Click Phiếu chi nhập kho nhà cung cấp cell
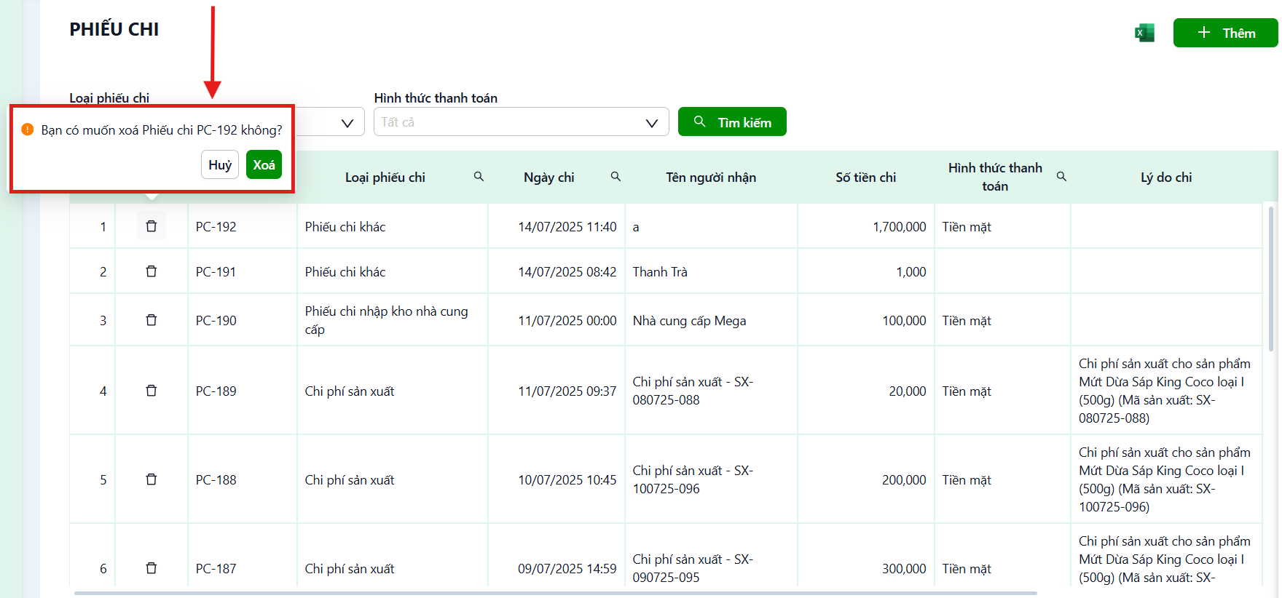This screenshot has height=598, width=1282. (392, 320)
